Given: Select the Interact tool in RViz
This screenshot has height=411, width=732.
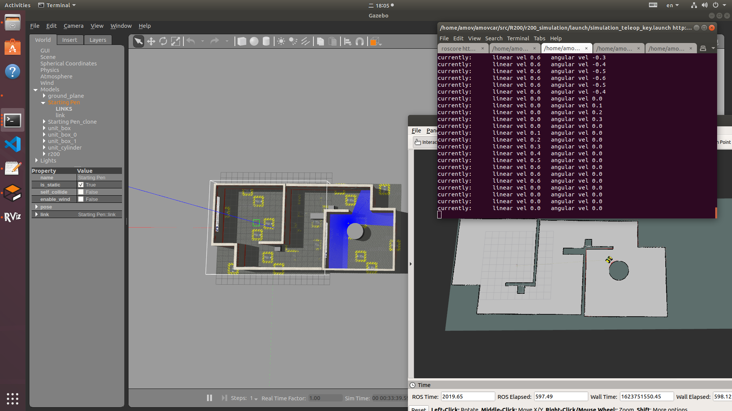Looking at the screenshot, I should click(x=425, y=142).
